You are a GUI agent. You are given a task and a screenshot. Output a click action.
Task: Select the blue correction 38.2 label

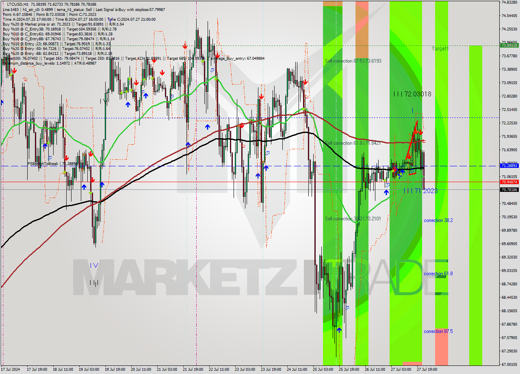[x=438, y=220]
